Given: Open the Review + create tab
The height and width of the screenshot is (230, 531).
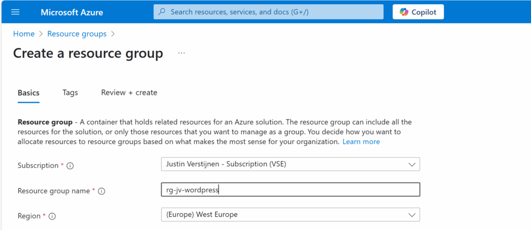Looking at the screenshot, I should (129, 93).
